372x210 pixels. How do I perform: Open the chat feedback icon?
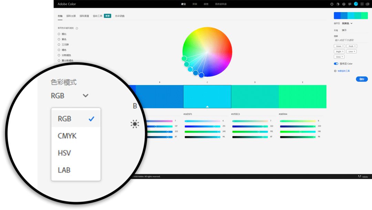pyautogui.click(x=350, y=4)
